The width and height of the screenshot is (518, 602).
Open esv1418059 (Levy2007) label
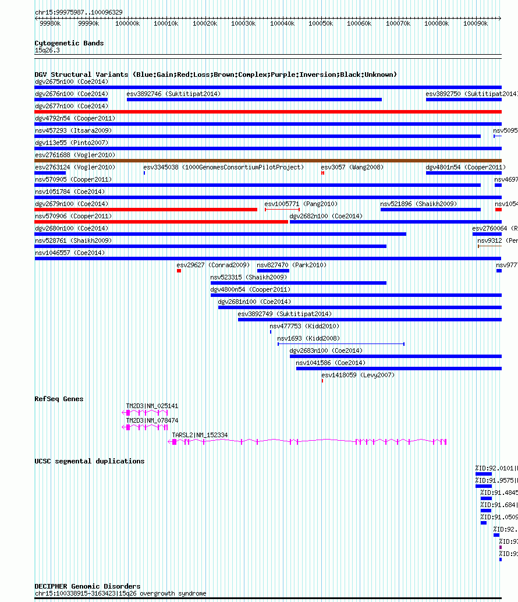(x=358, y=376)
